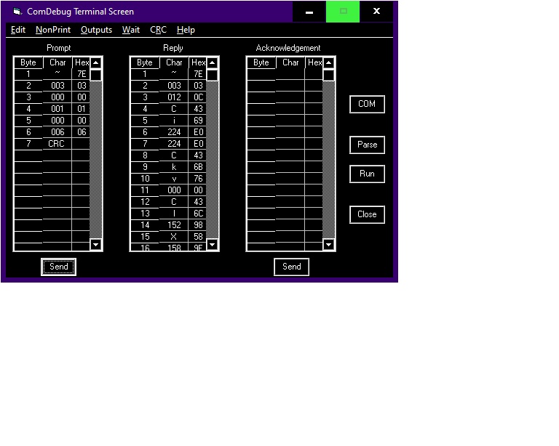Click Send under the Acknowledgement table
Image resolution: width=559 pixels, height=446 pixels.
coord(292,267)
